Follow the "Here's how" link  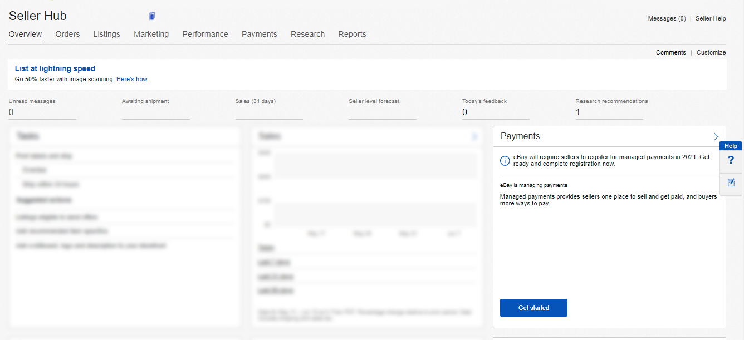[132, 79]
